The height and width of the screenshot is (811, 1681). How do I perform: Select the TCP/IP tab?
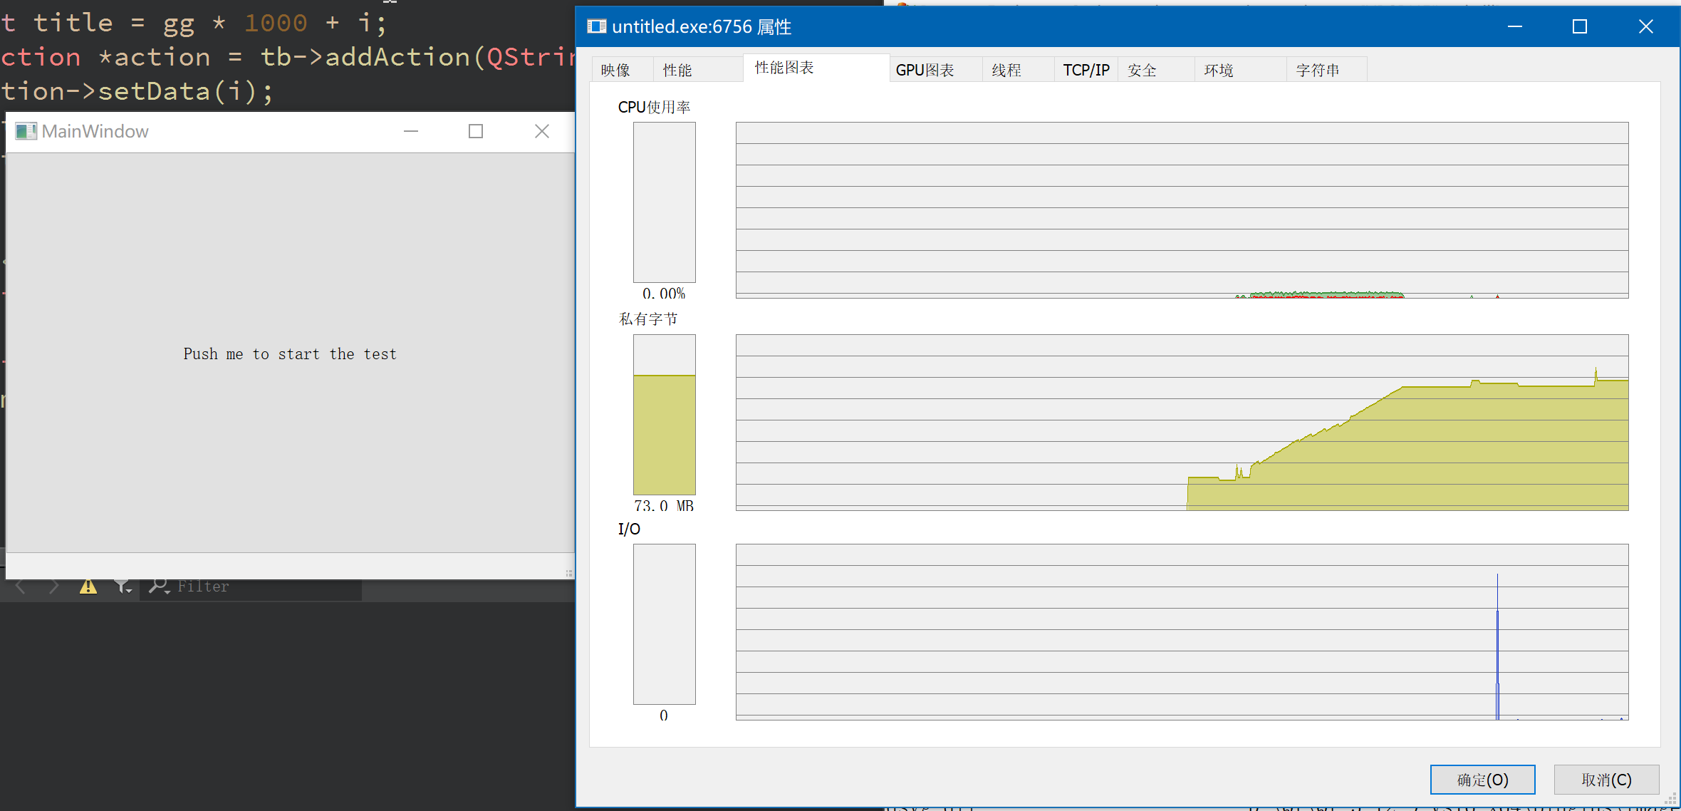1086,70
